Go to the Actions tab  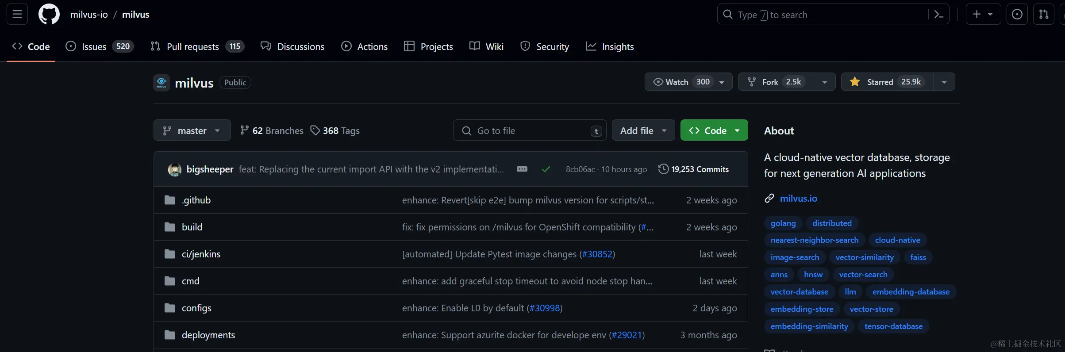[x=365, y=46]
